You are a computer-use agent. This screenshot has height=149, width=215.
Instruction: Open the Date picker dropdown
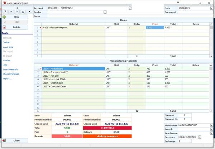(x=211, y=8)
